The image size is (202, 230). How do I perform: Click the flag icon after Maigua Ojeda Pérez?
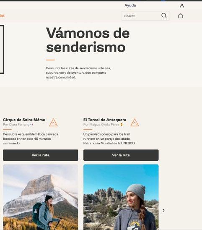point(122,125)
